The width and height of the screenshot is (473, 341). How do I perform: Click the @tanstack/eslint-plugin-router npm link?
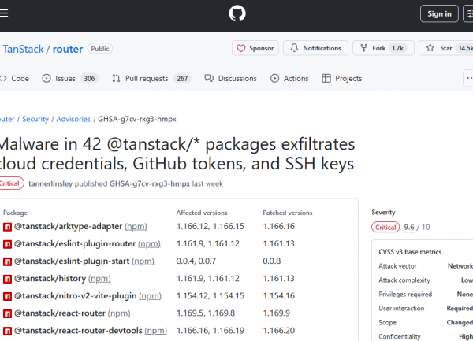tap(149, 243)
